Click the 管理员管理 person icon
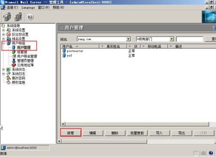The width and height of the screenshot is (216, 157). pos(14,61)
